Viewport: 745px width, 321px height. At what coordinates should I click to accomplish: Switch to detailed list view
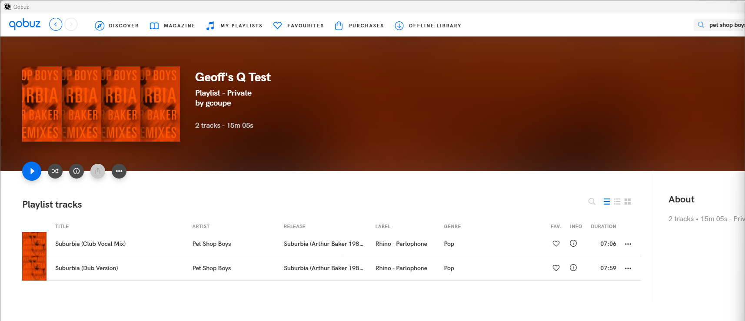click(607, 202)
